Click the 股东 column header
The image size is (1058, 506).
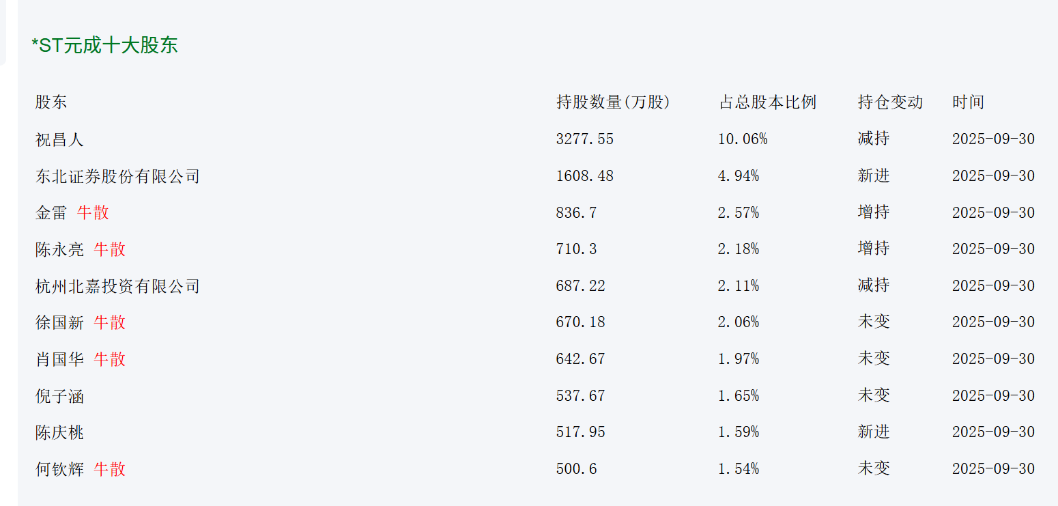(x=51, y=102)
